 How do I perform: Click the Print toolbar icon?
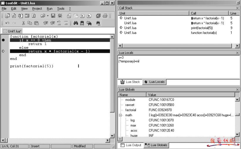pyautogui.click(x=105, y=15)
